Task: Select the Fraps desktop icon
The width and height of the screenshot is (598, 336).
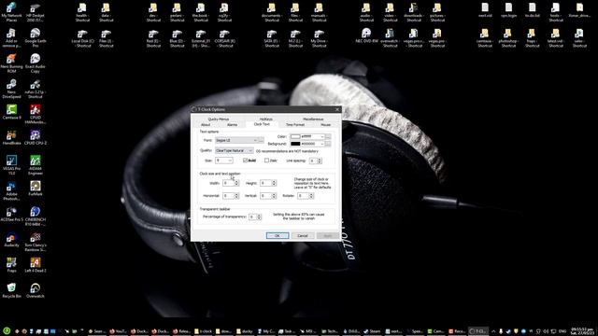Action: 11,265
